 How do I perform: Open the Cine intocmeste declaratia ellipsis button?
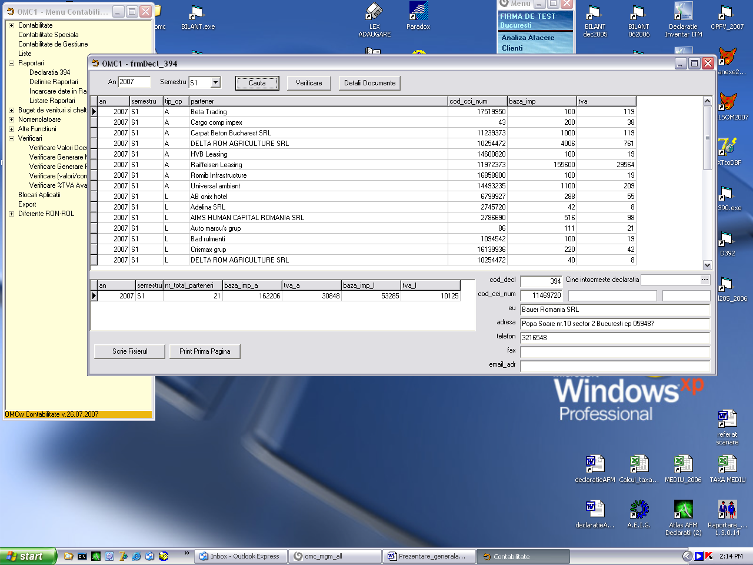pyautogui.click(x=705, y=280)
